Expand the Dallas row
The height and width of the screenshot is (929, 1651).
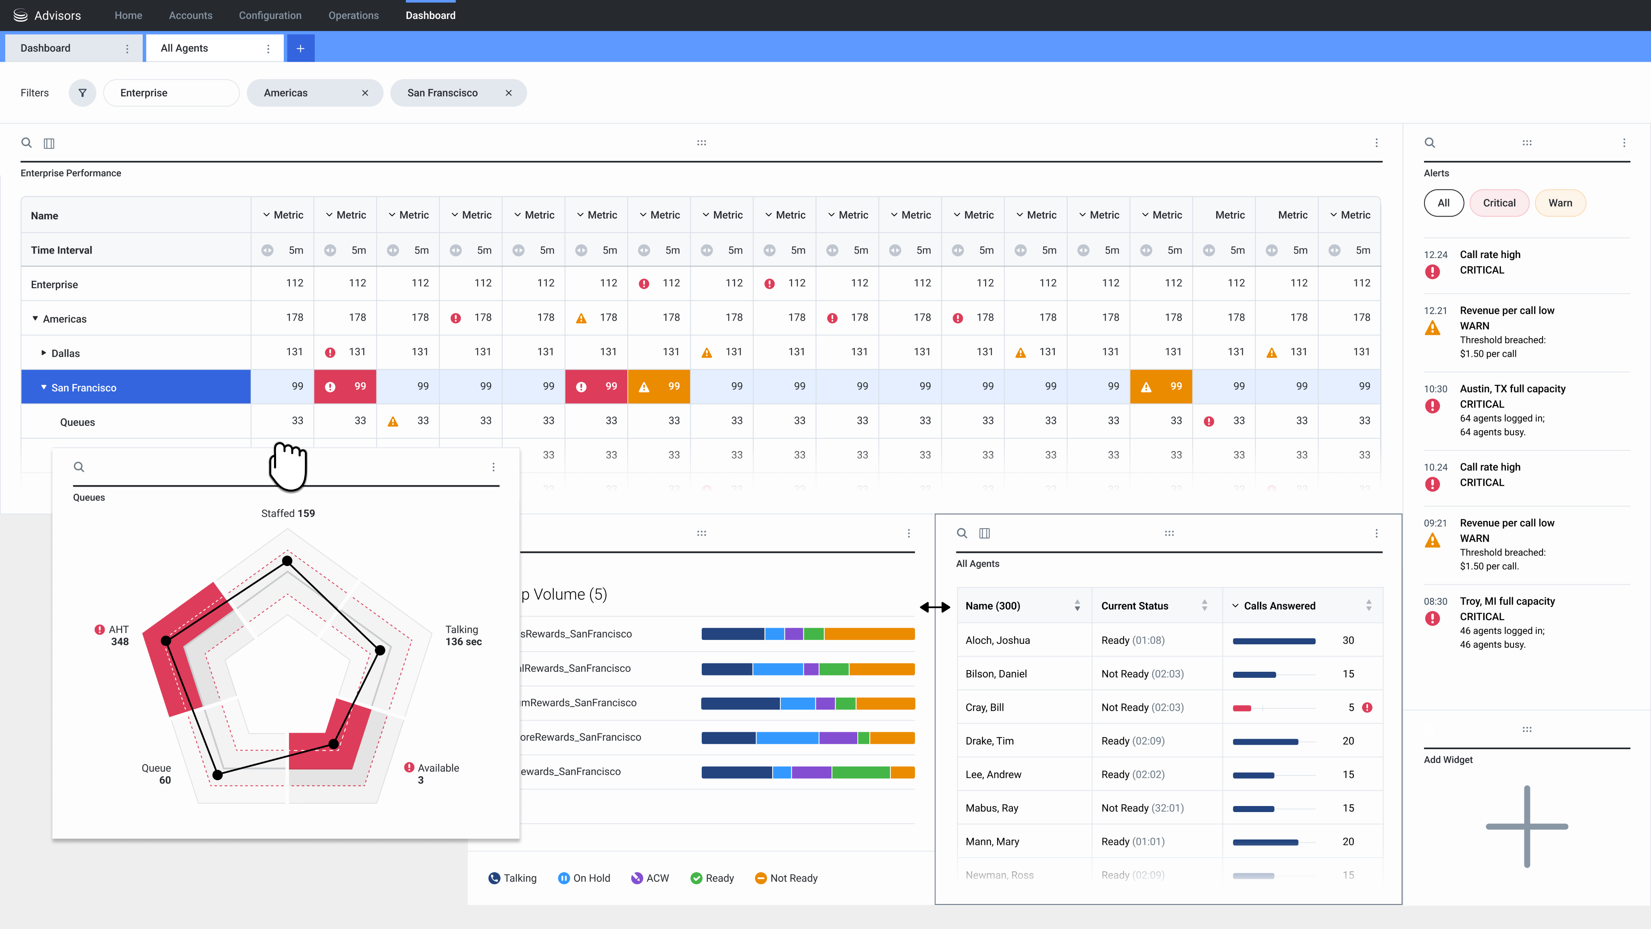click(44, 353)
